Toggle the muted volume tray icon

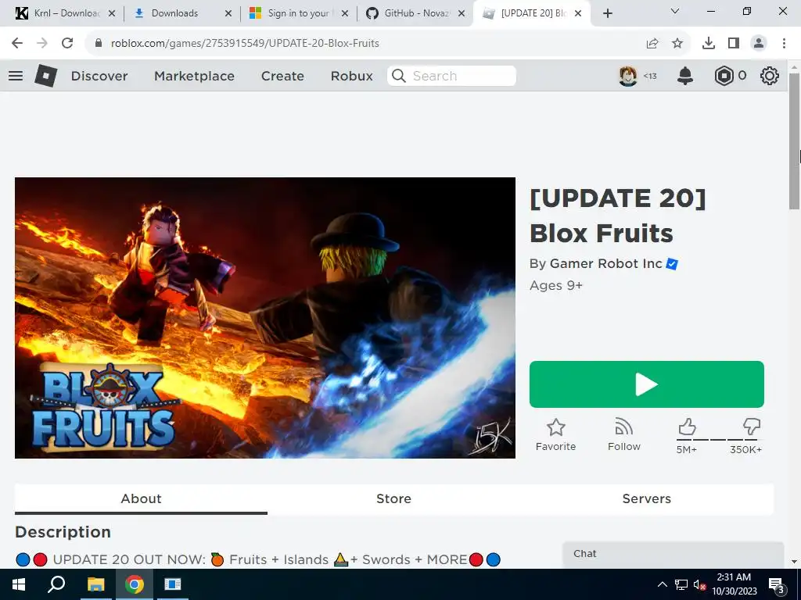[700, 584]
